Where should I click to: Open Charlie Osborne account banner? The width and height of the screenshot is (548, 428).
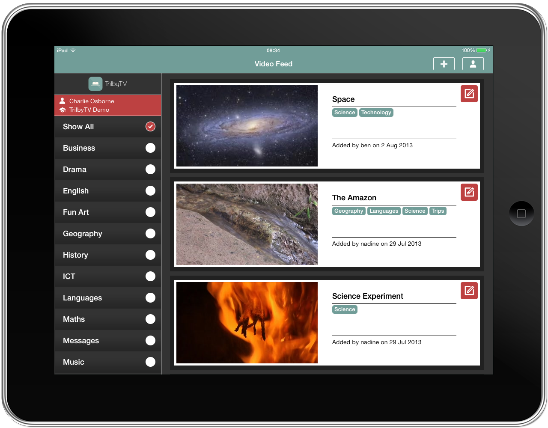[x=107, y=105]
